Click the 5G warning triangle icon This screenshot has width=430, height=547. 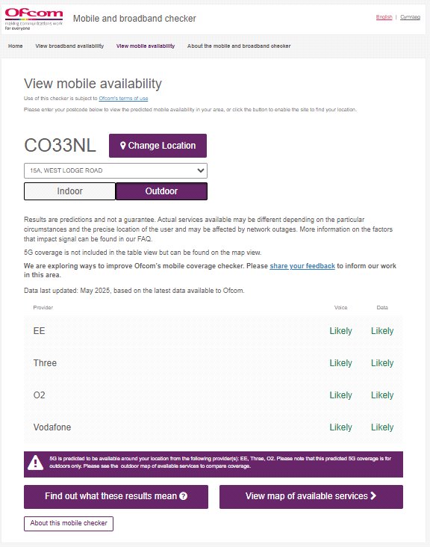point(36,463)
